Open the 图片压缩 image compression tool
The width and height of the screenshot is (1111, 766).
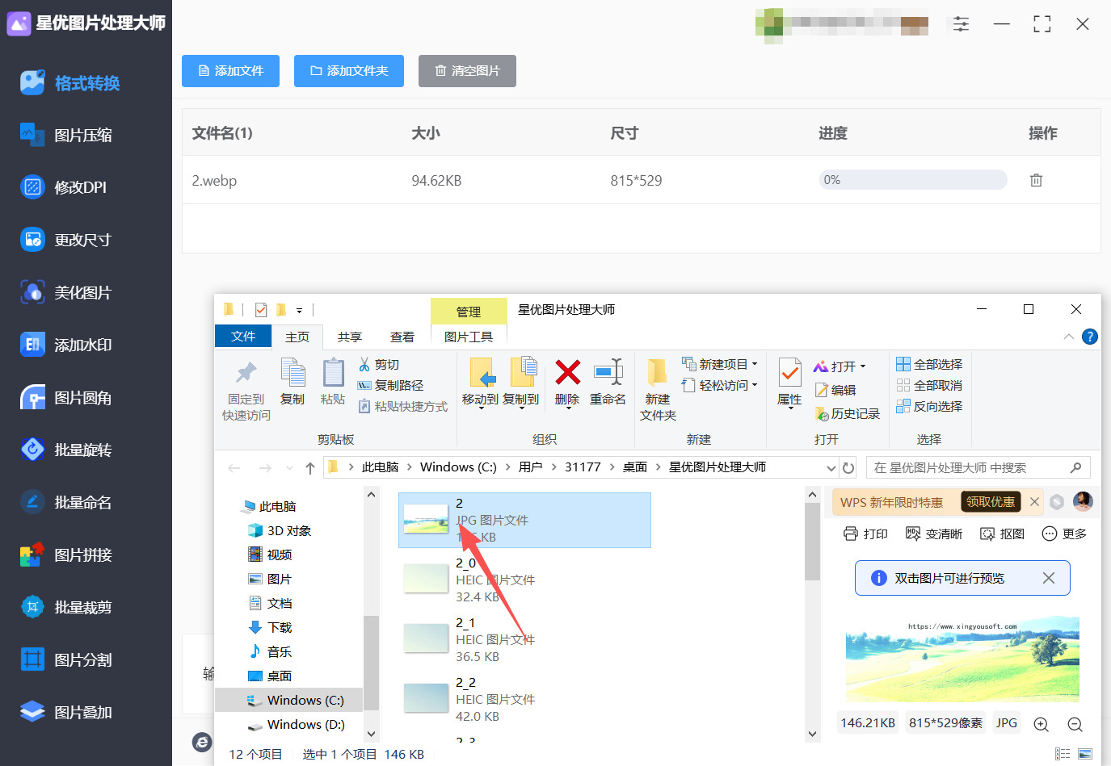click(x=66, y=135)
